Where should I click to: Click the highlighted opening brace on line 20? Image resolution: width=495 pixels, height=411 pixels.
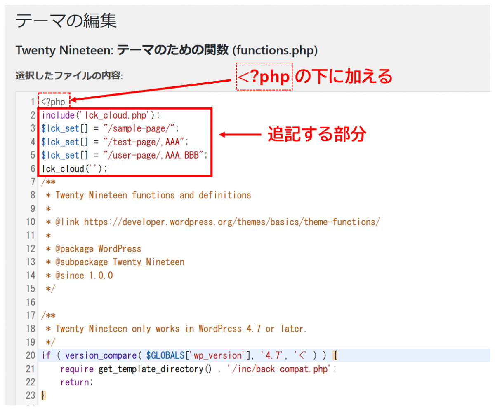point(335,356)
